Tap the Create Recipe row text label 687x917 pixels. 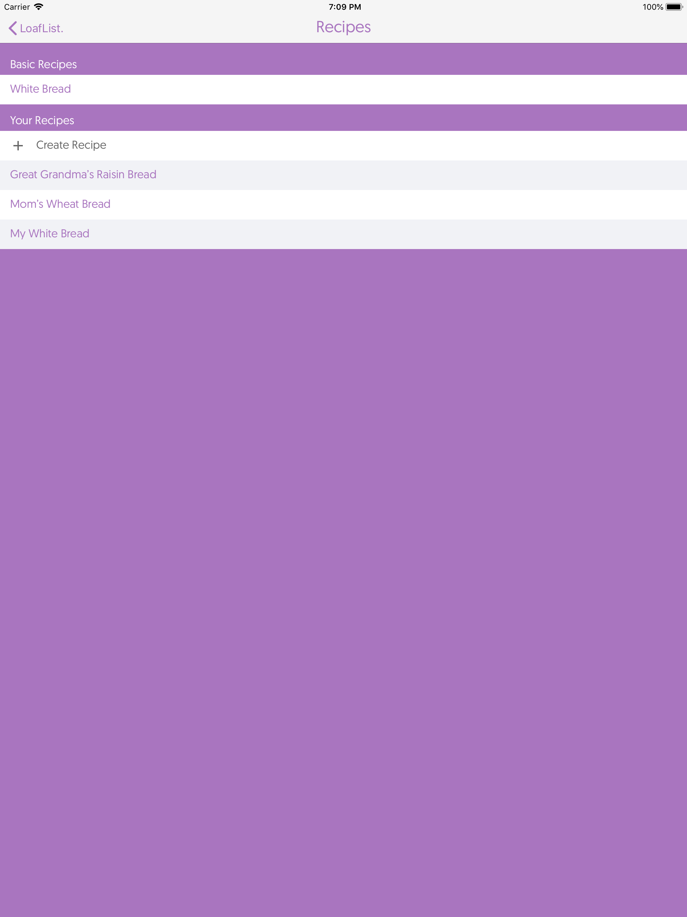point(71,146)
